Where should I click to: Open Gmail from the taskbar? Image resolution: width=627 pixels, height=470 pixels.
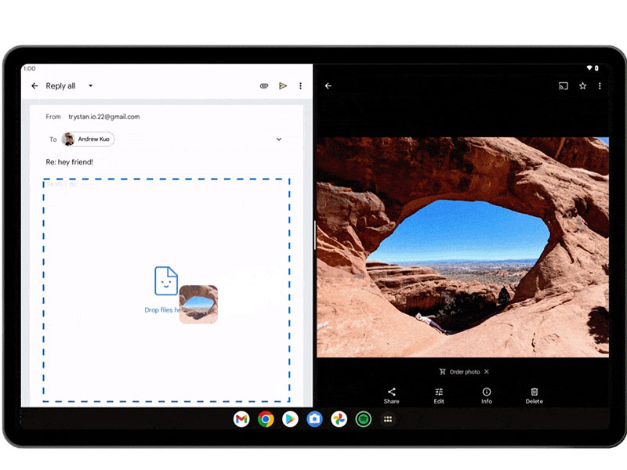click(241, 419)
